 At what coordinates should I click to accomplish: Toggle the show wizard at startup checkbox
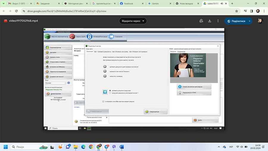(103, 101)
